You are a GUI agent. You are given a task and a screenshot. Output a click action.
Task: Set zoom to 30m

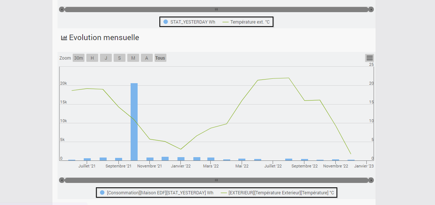pos(79,58)
